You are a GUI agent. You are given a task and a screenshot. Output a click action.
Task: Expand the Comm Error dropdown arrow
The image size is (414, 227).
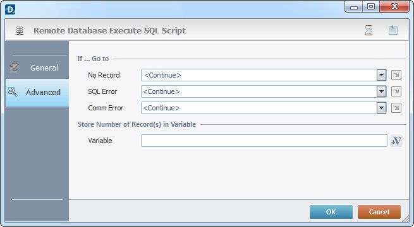pyautogui.click(x=381, y=108)
